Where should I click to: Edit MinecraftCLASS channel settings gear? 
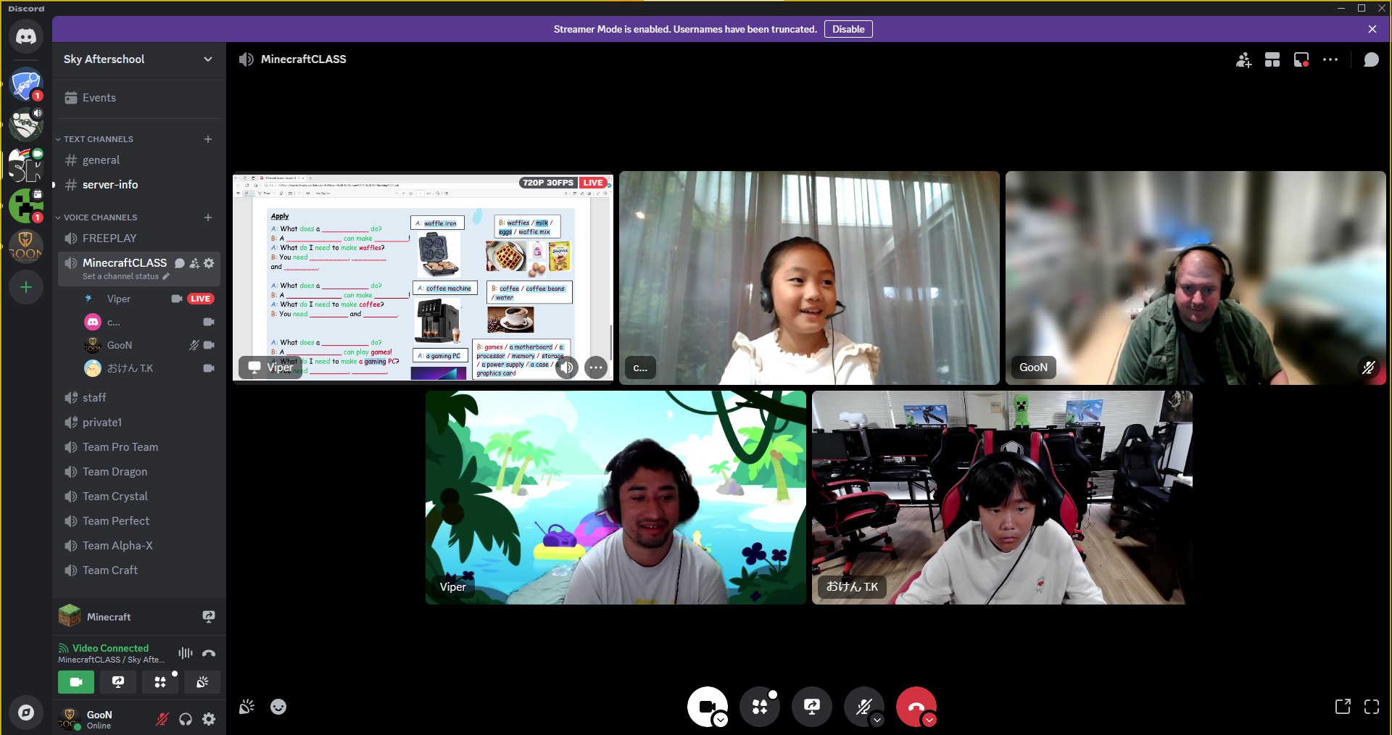[209, 263]
